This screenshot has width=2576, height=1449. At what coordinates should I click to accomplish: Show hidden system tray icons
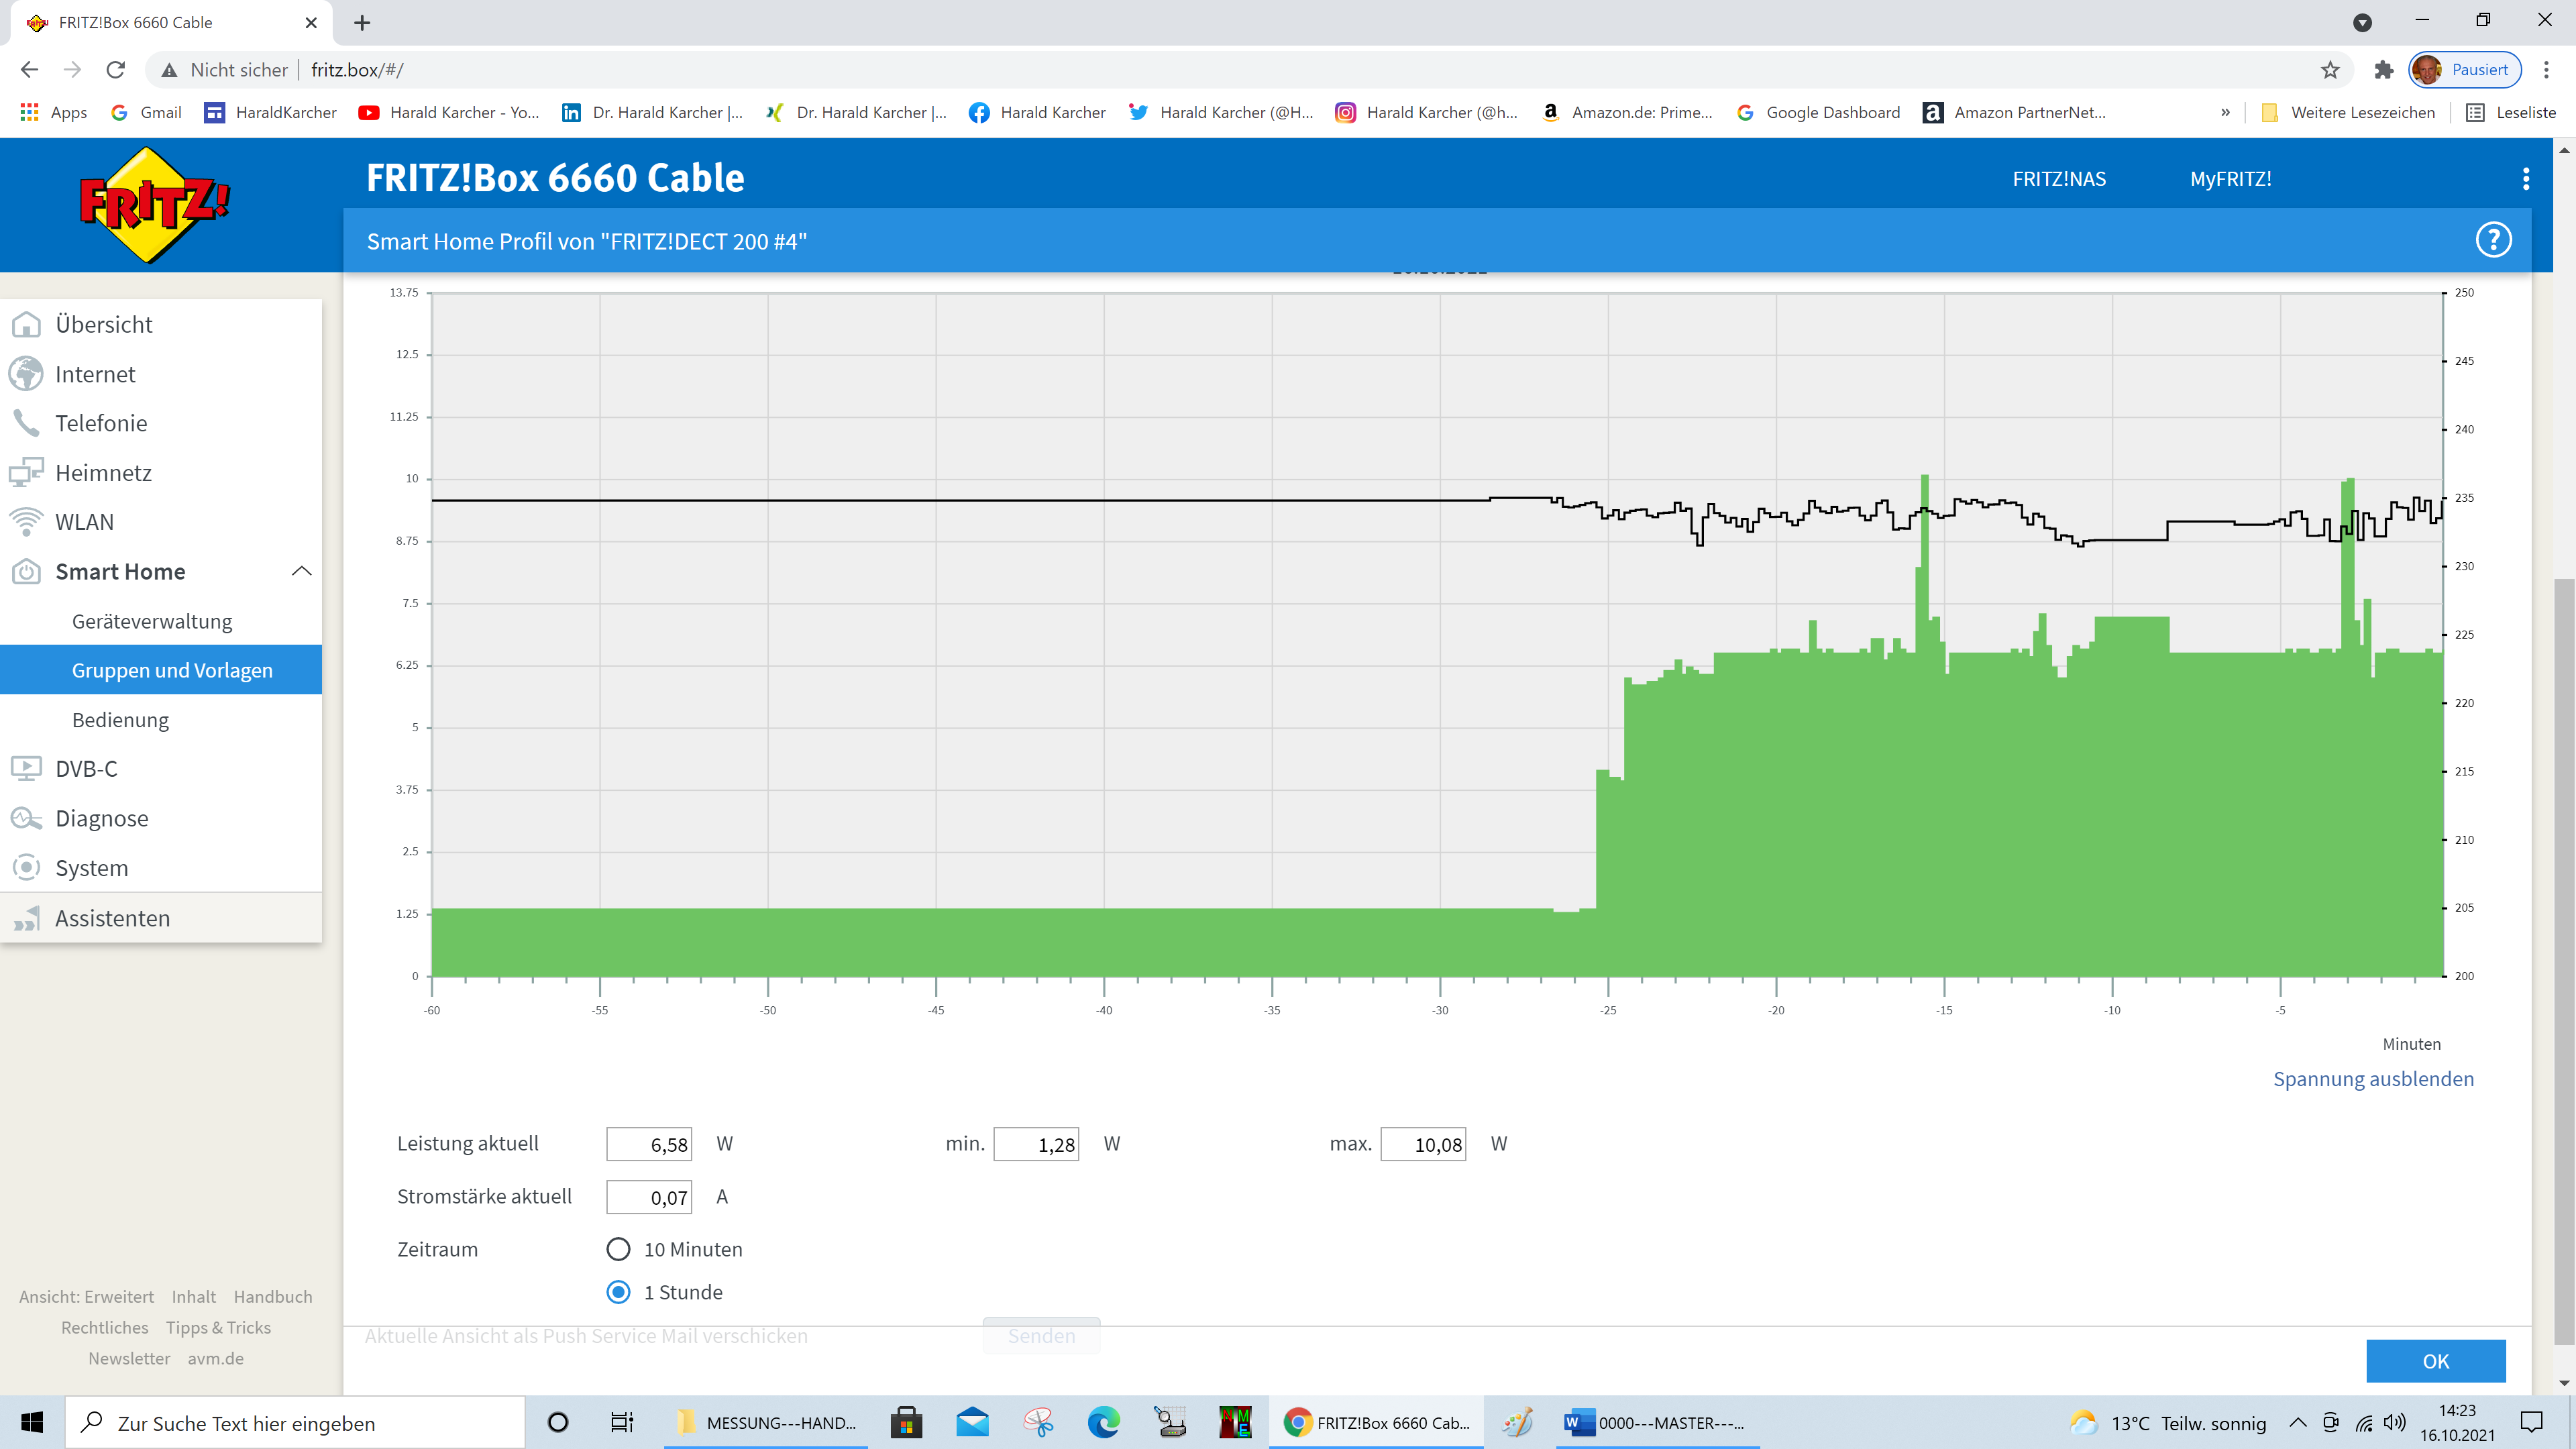point(2297,1422)
